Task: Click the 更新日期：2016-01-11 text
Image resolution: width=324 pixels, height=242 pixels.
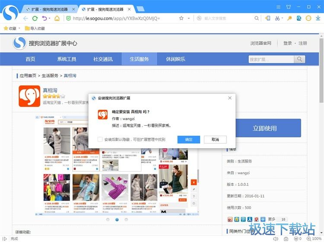Action: point(245,196)
